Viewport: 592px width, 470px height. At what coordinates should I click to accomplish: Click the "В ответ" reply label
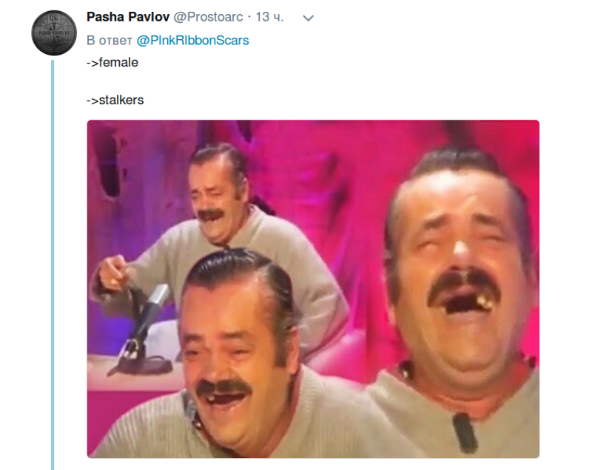tap(109, 41)
